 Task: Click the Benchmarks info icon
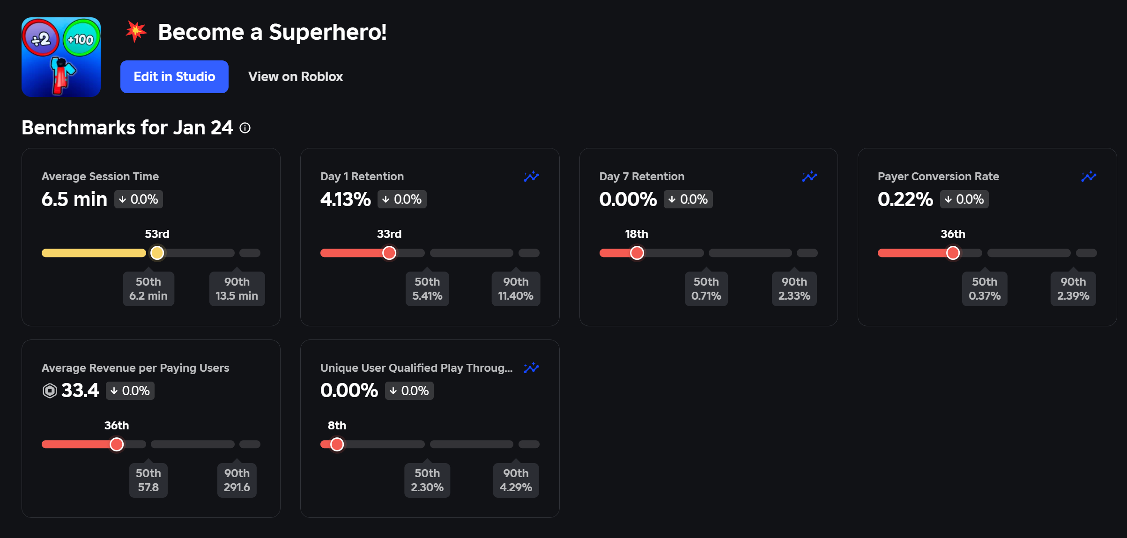245,128
